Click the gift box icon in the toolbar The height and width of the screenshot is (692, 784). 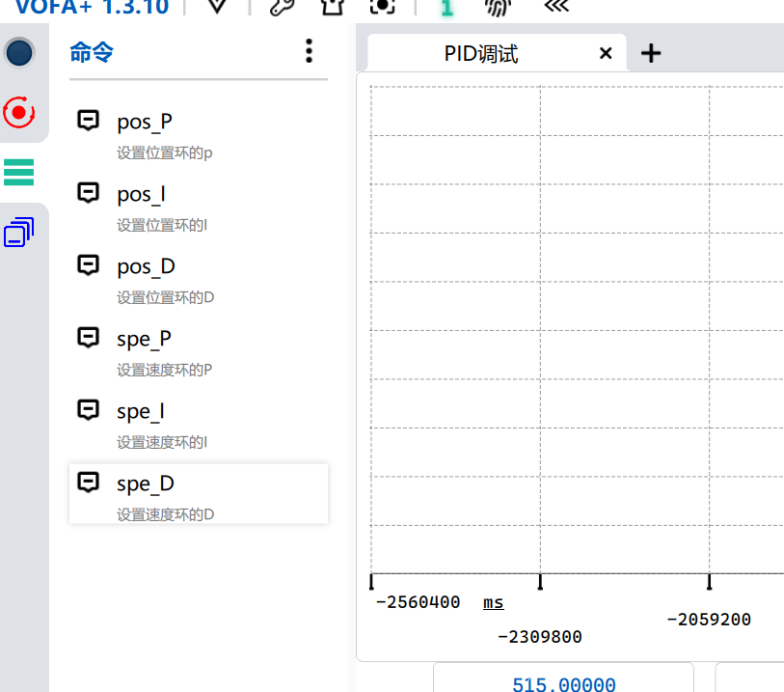[x=333, y=8]
